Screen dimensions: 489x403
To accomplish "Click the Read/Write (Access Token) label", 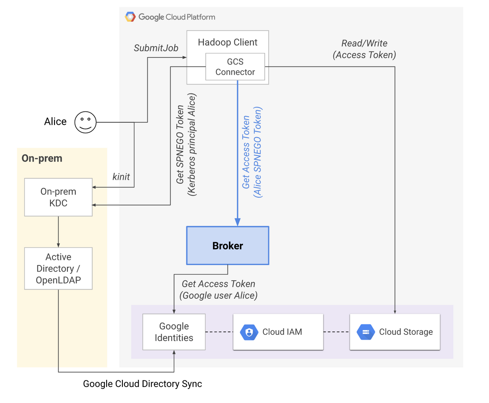I will pyautogui.click(x=364, y=49).
